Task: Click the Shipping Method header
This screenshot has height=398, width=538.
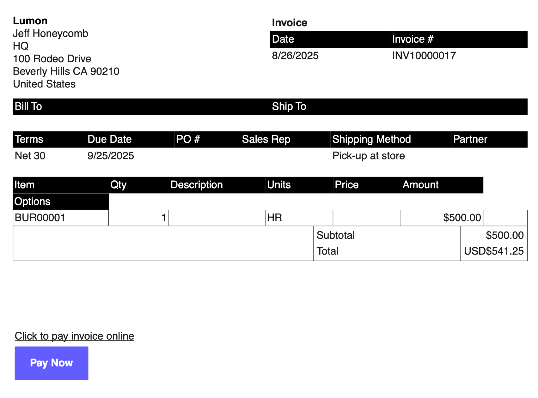Action: pyautogui.click(x=372, y=139)
